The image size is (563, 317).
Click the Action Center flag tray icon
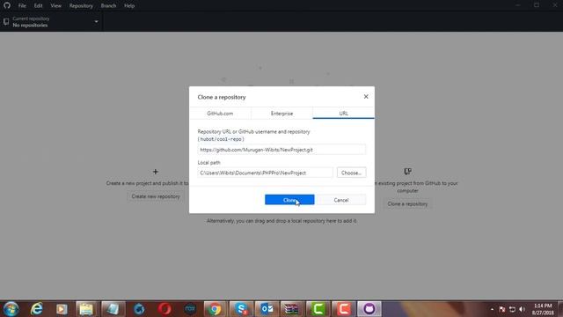[x=502, y=309]
